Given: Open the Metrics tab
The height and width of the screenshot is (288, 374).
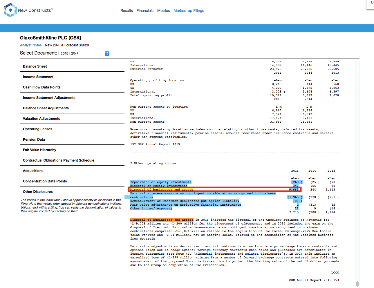Looking at the screenshot, I should pyautogui.click(x=163, y=10).
